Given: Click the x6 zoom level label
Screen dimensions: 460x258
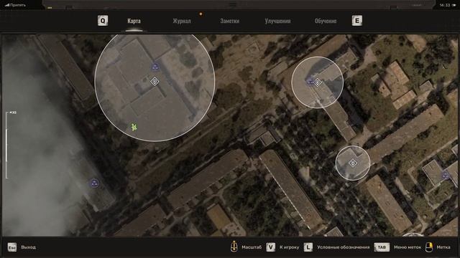Looking at the screenshot, I should tap(13, 113).
